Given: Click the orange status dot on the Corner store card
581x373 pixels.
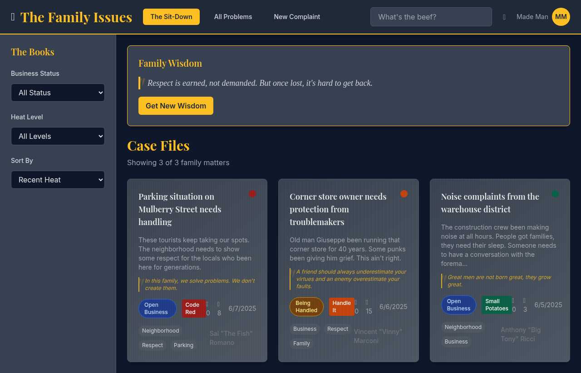Looking at the screenshot, I should pos(404,194).
